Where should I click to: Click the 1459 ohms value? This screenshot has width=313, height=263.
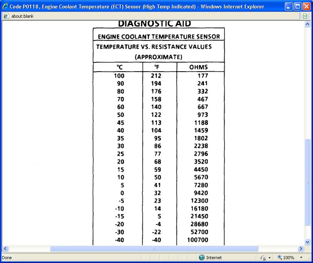click(201, 131)
